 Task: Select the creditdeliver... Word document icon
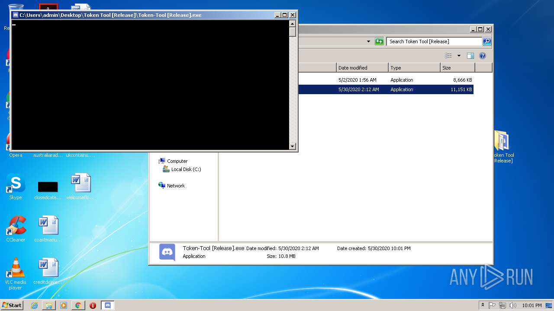pyautogui.click(x=48, y=271)
